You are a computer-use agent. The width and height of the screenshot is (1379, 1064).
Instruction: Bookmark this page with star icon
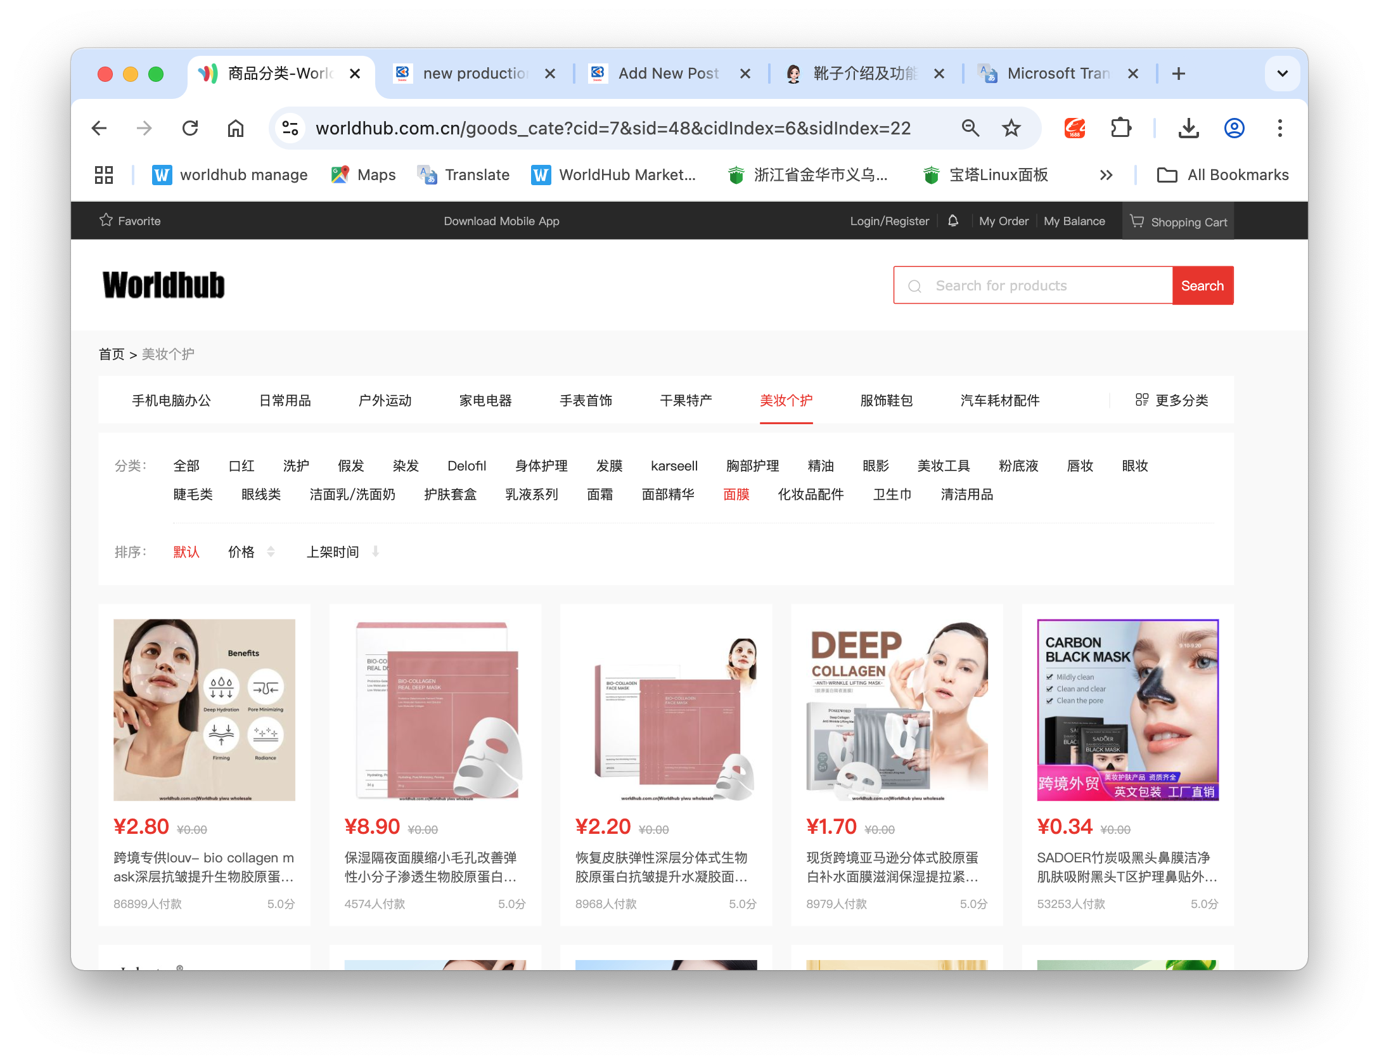1011,128
